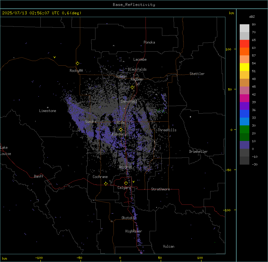Viewport: 268px width, 262px height.
Task: Click the yellow V marker northeast of Calgary
Action: (x=133, y=182)
